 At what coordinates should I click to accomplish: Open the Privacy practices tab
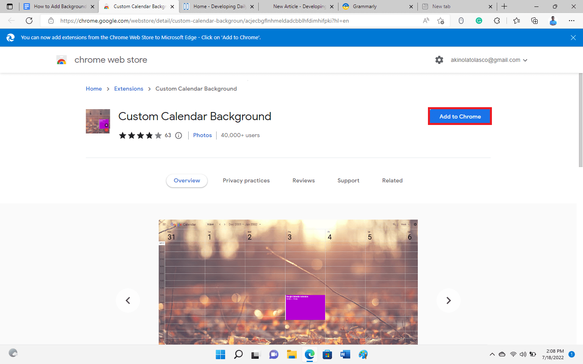(x=246, y=181)
